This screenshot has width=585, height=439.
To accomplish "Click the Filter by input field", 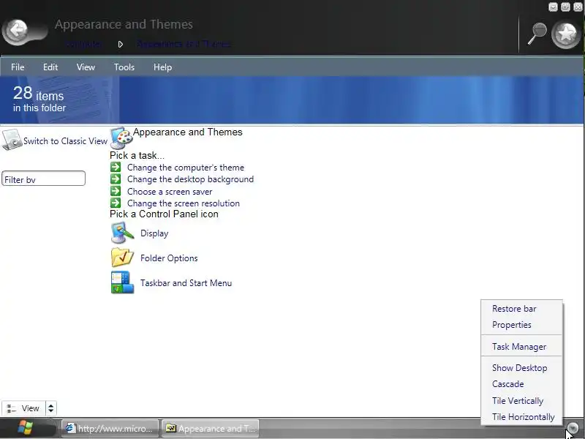I will tap(43, 179).
